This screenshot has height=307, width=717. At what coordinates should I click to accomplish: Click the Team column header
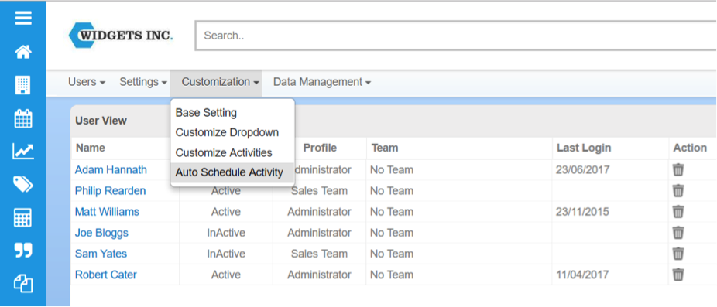[385, 148]
